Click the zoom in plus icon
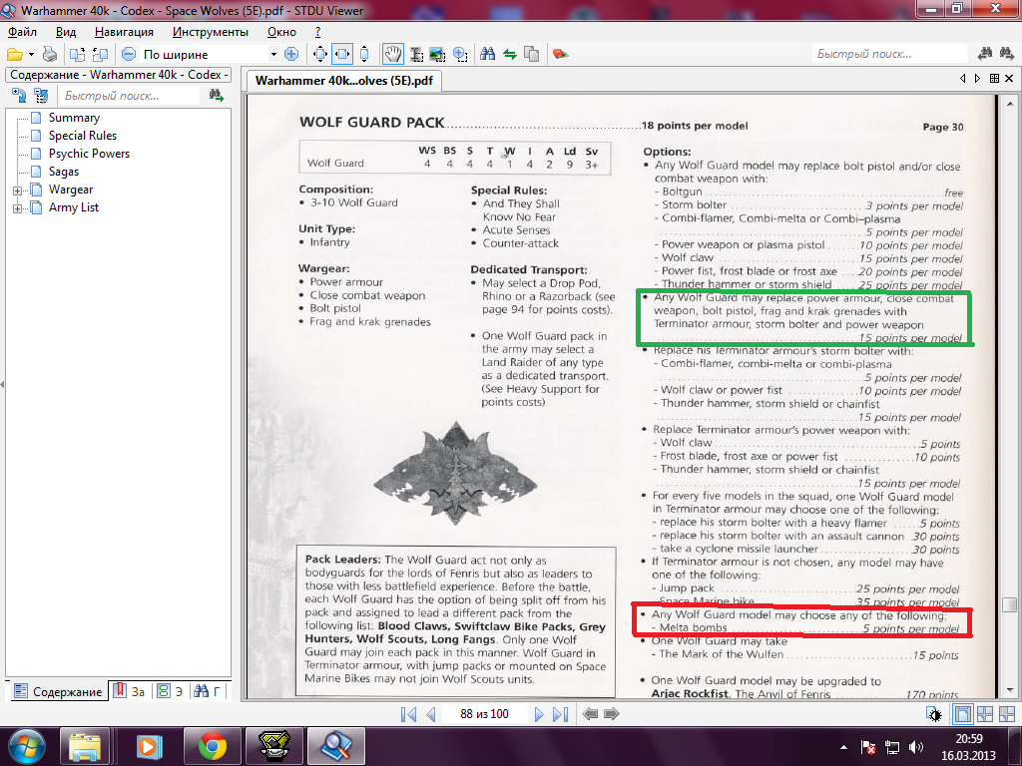The image size is (1022, 766). coord(291,54)
